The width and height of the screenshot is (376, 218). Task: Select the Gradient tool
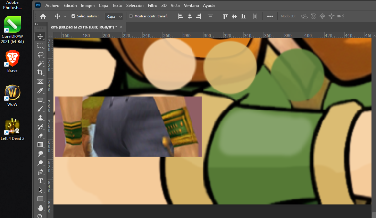click(40, 145)
